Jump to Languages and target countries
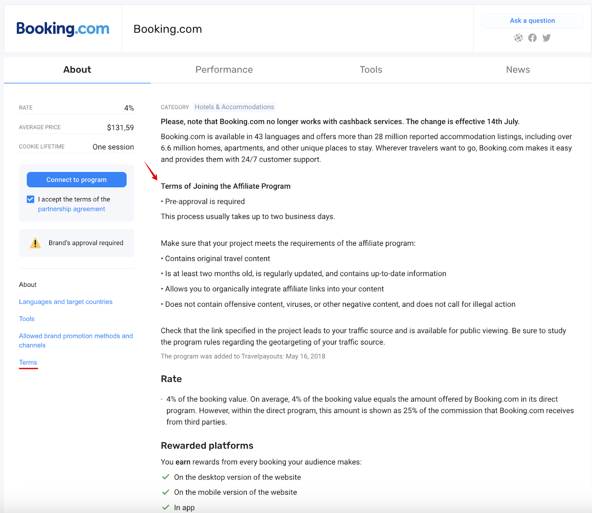The image size is (592, 513). 66,302
